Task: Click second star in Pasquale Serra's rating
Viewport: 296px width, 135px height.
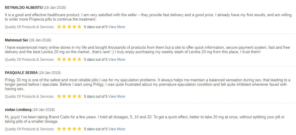Action: (x=64, y=96)
